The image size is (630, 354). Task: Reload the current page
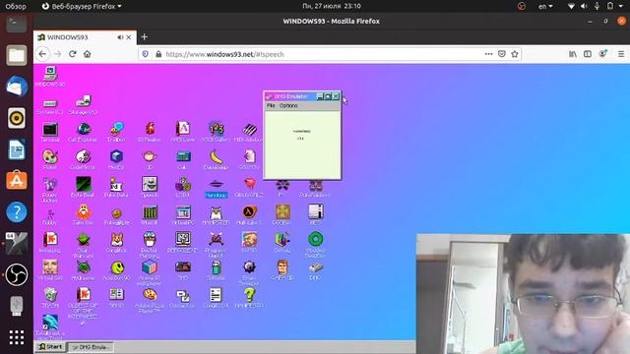(x=72, y=54)
